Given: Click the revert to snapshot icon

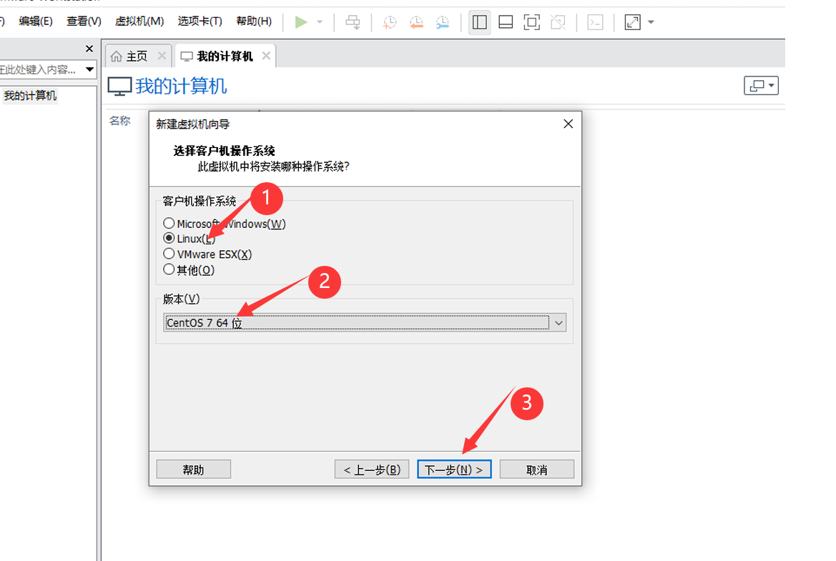Looking at the screenshot, I should click(416, 22).
